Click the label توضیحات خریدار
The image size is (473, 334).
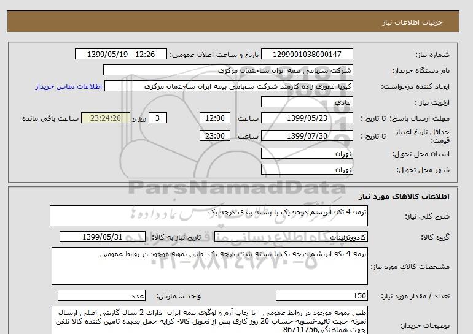click(424, 325)
